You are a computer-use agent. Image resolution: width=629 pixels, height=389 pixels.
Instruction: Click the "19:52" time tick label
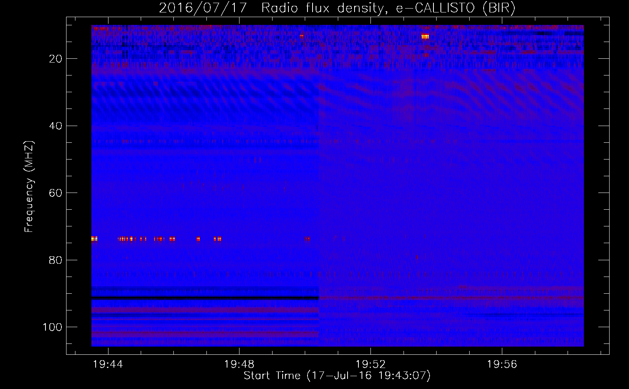[371, 364]
